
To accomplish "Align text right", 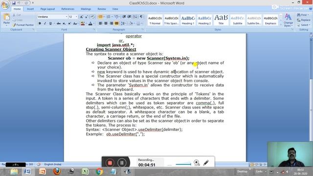I will coord(111,23).
